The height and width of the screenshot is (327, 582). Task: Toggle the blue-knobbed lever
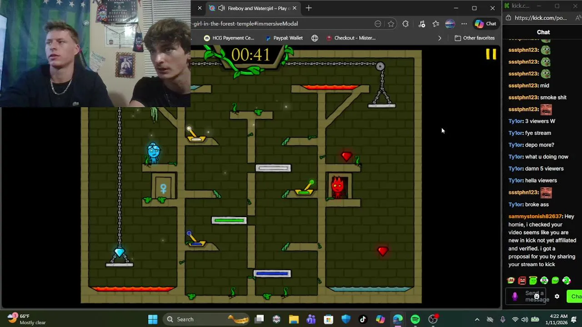(196, 239)
